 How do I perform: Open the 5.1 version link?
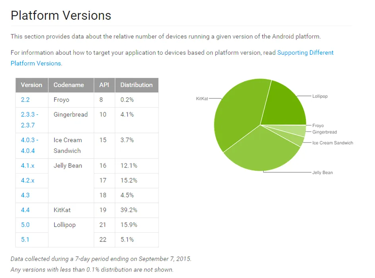[x=25, y=240]
